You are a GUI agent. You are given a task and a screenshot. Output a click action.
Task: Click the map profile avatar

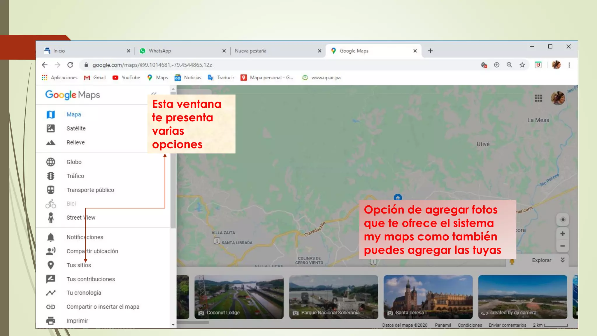pyautogui.click(x=558, y=98)
